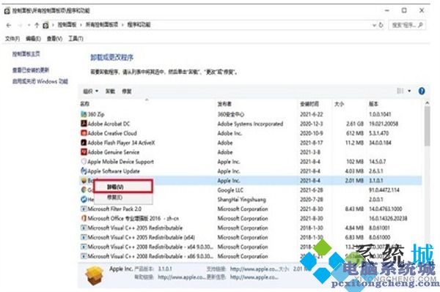Viewport: 440px width, 292px height.
Task: Click the version 1.0.0.1041
Action: click(380, 114)
